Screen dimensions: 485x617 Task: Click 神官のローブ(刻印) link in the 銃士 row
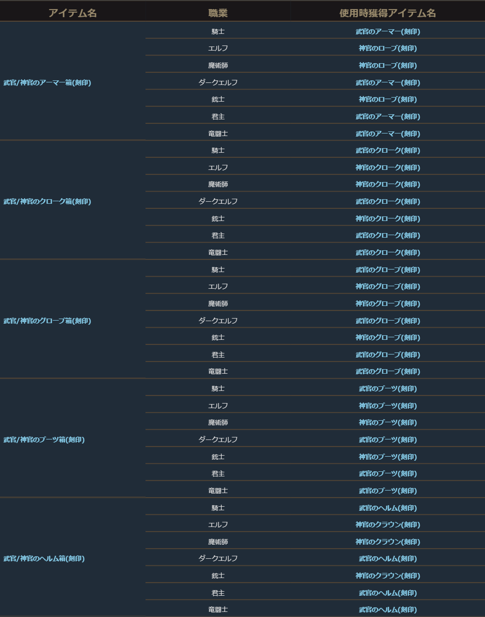[x=387, y=100]
